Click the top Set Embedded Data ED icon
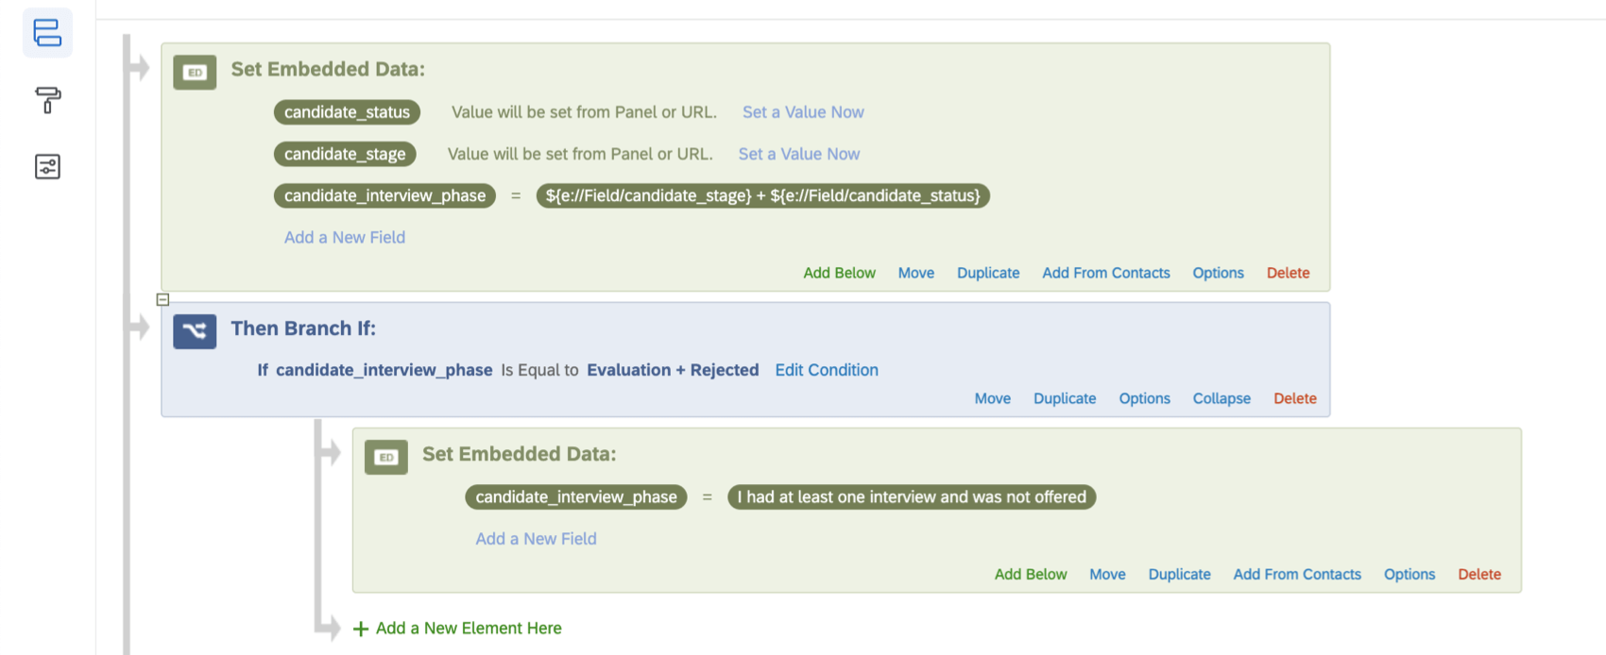 click(195, 72)
